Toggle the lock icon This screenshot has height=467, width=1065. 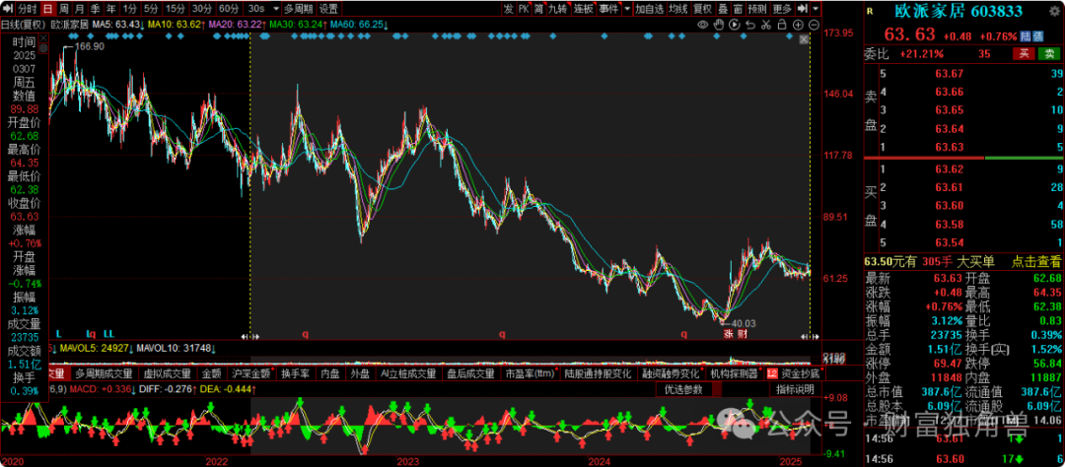point(782,25)
